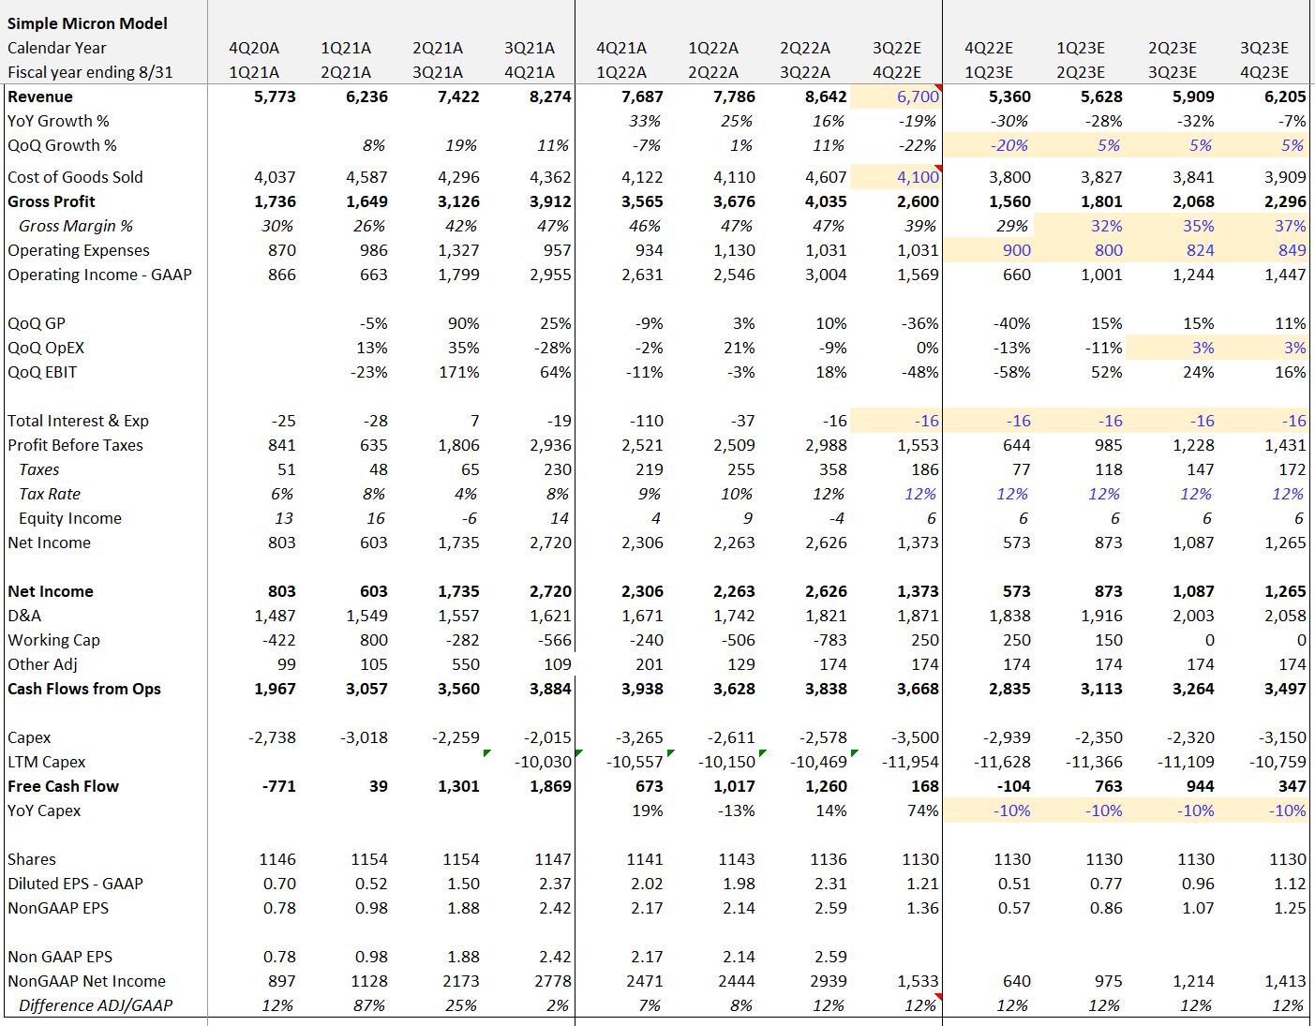Screen dimensions: 1315x1026
Task: Select the bold 'Revenue' row label
Action: pyautogui.click(x=40, y=97)
